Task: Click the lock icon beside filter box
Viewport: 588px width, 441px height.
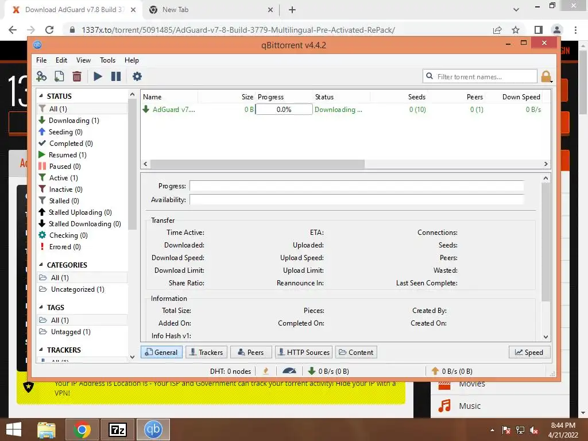Action: tap(546, 76)
